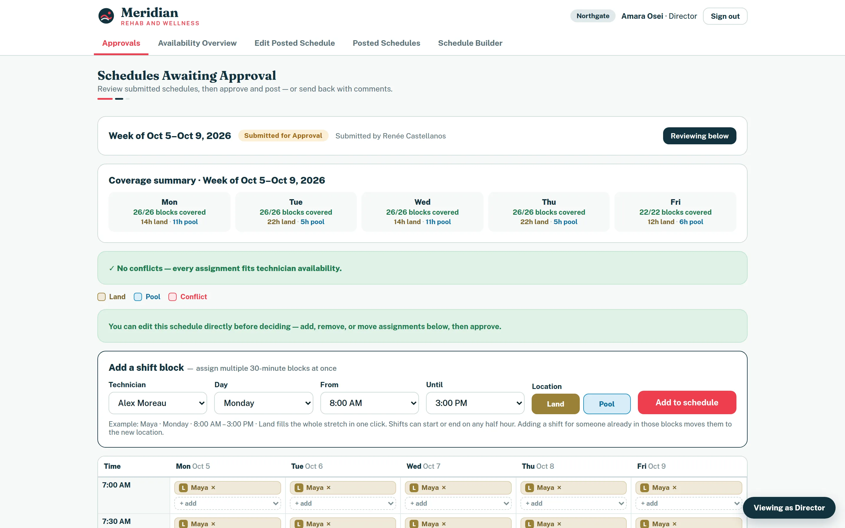Remove Maya from Thu 7:30 AM slot
The image size is (845, 528).
559,524
